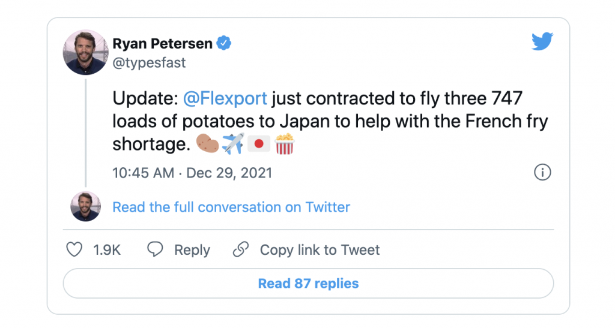Screen dimensions: 615x328
Task: Click the reply speech bubble icon
Action: tap(155, 249)
